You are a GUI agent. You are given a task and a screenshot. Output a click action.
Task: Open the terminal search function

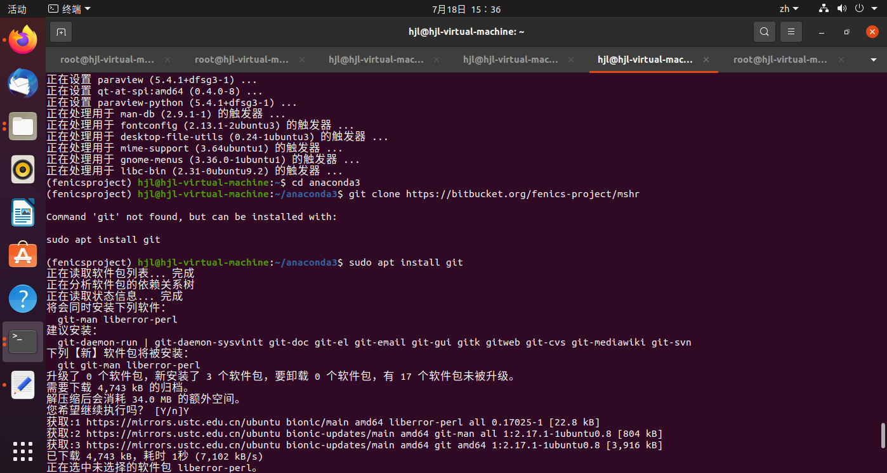point(764,31)
